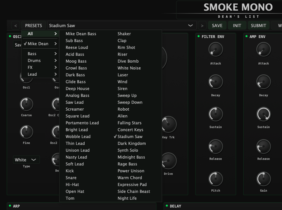Open the preset selector dropdown arrow
Image resolution: width=282 pixels, height=210 pixels.
click(190, 25)
